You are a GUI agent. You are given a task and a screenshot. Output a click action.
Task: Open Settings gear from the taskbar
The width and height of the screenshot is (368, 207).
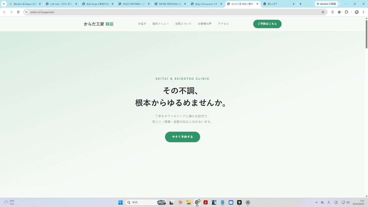point(248,202)
